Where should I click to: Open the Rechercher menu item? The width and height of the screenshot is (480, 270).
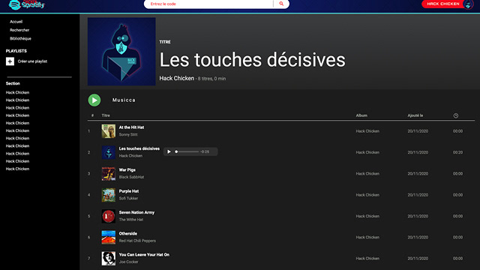tap(19, 30)
